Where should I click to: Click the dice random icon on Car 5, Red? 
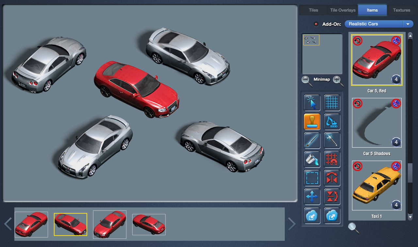tap(396, 41)
